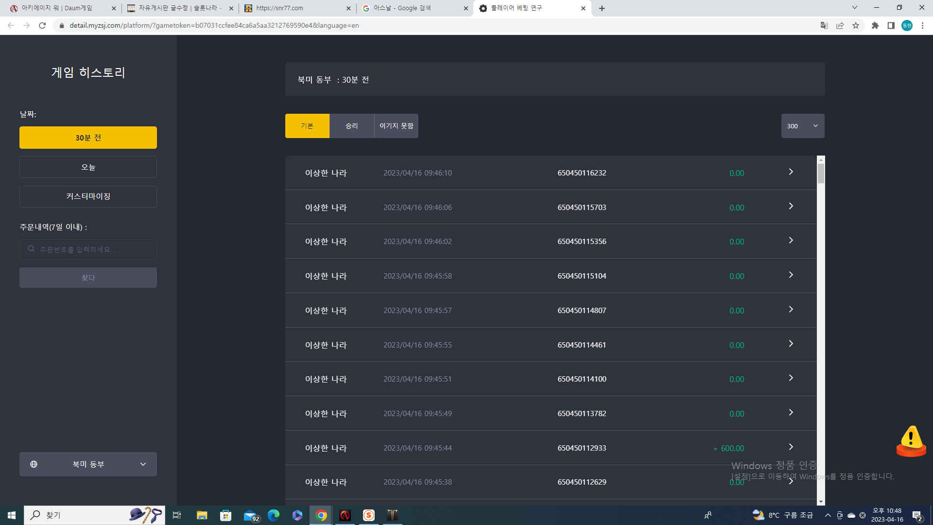
Task: Click the magnifier icon in order search
Action: pyautogui.click(x=31, y=249)
